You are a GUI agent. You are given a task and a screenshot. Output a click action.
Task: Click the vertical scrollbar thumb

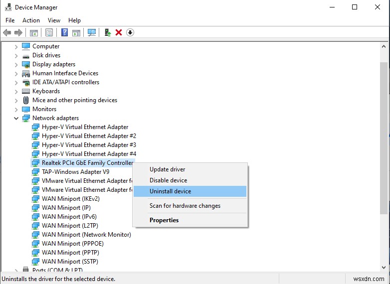(x=384, y=138)
